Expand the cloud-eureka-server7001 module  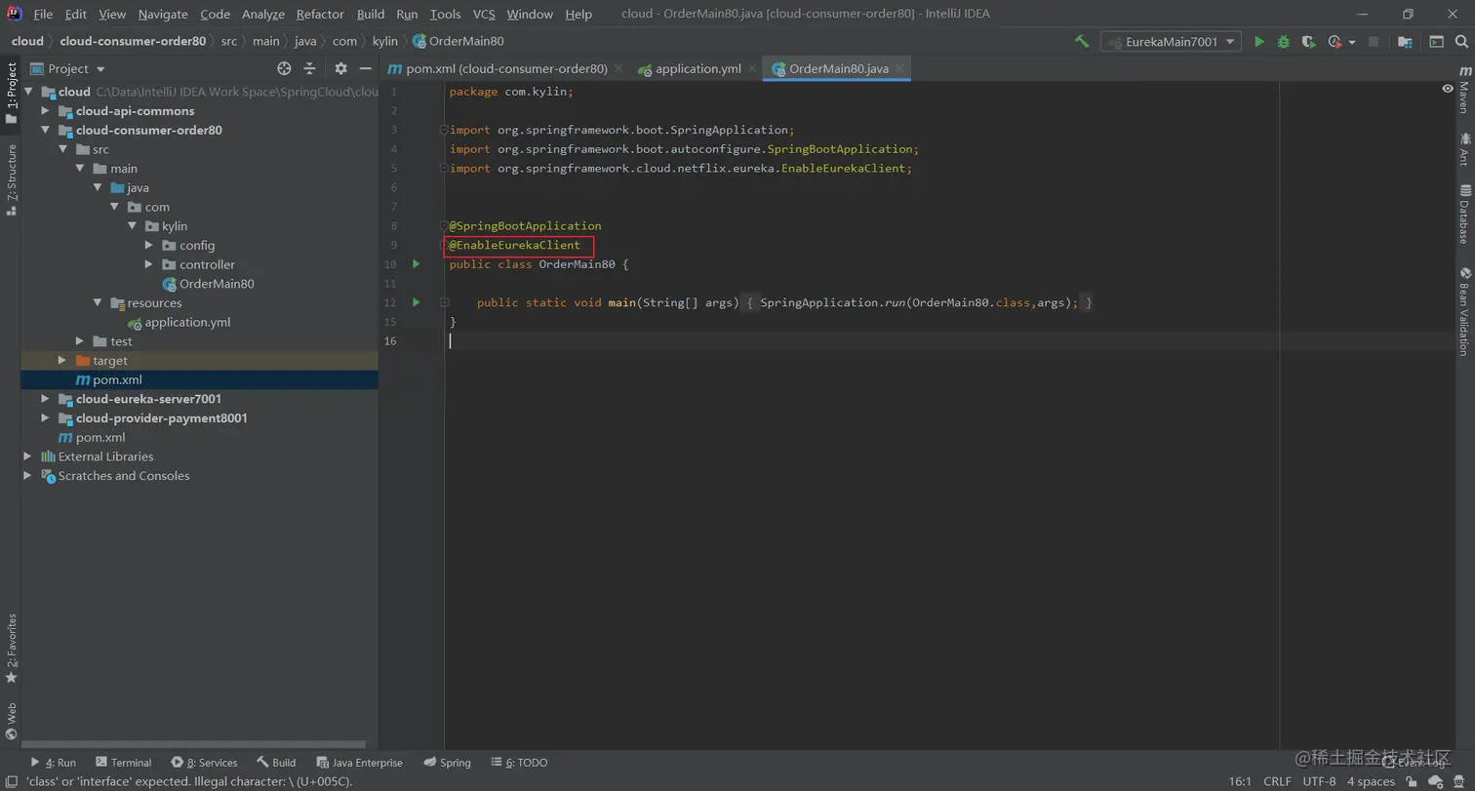(x=45, y=399)
